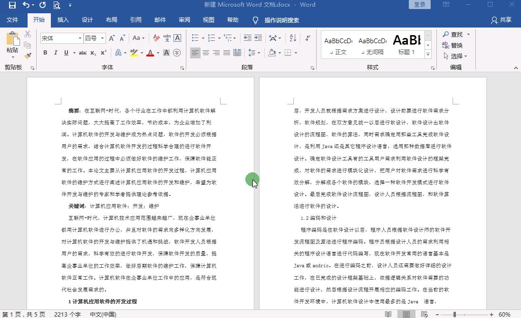Screen dimensions: 521x318
Task: Open the 审阅 ribbon tab
Action: tap(184, 20)
